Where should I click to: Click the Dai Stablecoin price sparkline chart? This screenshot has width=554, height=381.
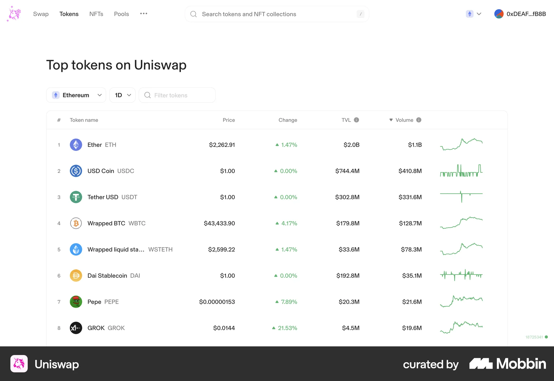(461, 275)
